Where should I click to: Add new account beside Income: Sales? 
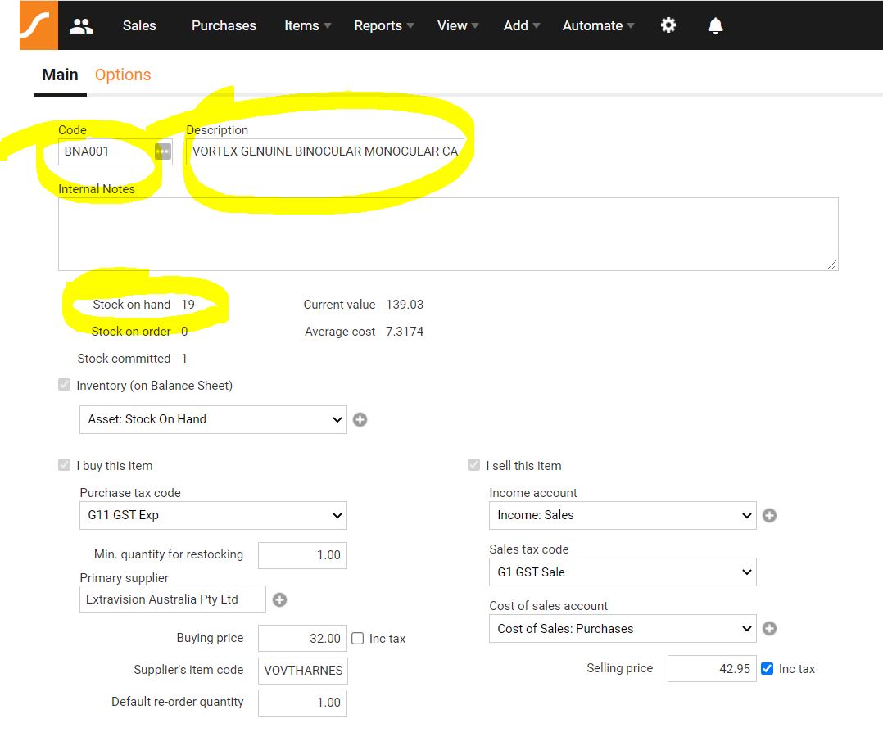769,515
